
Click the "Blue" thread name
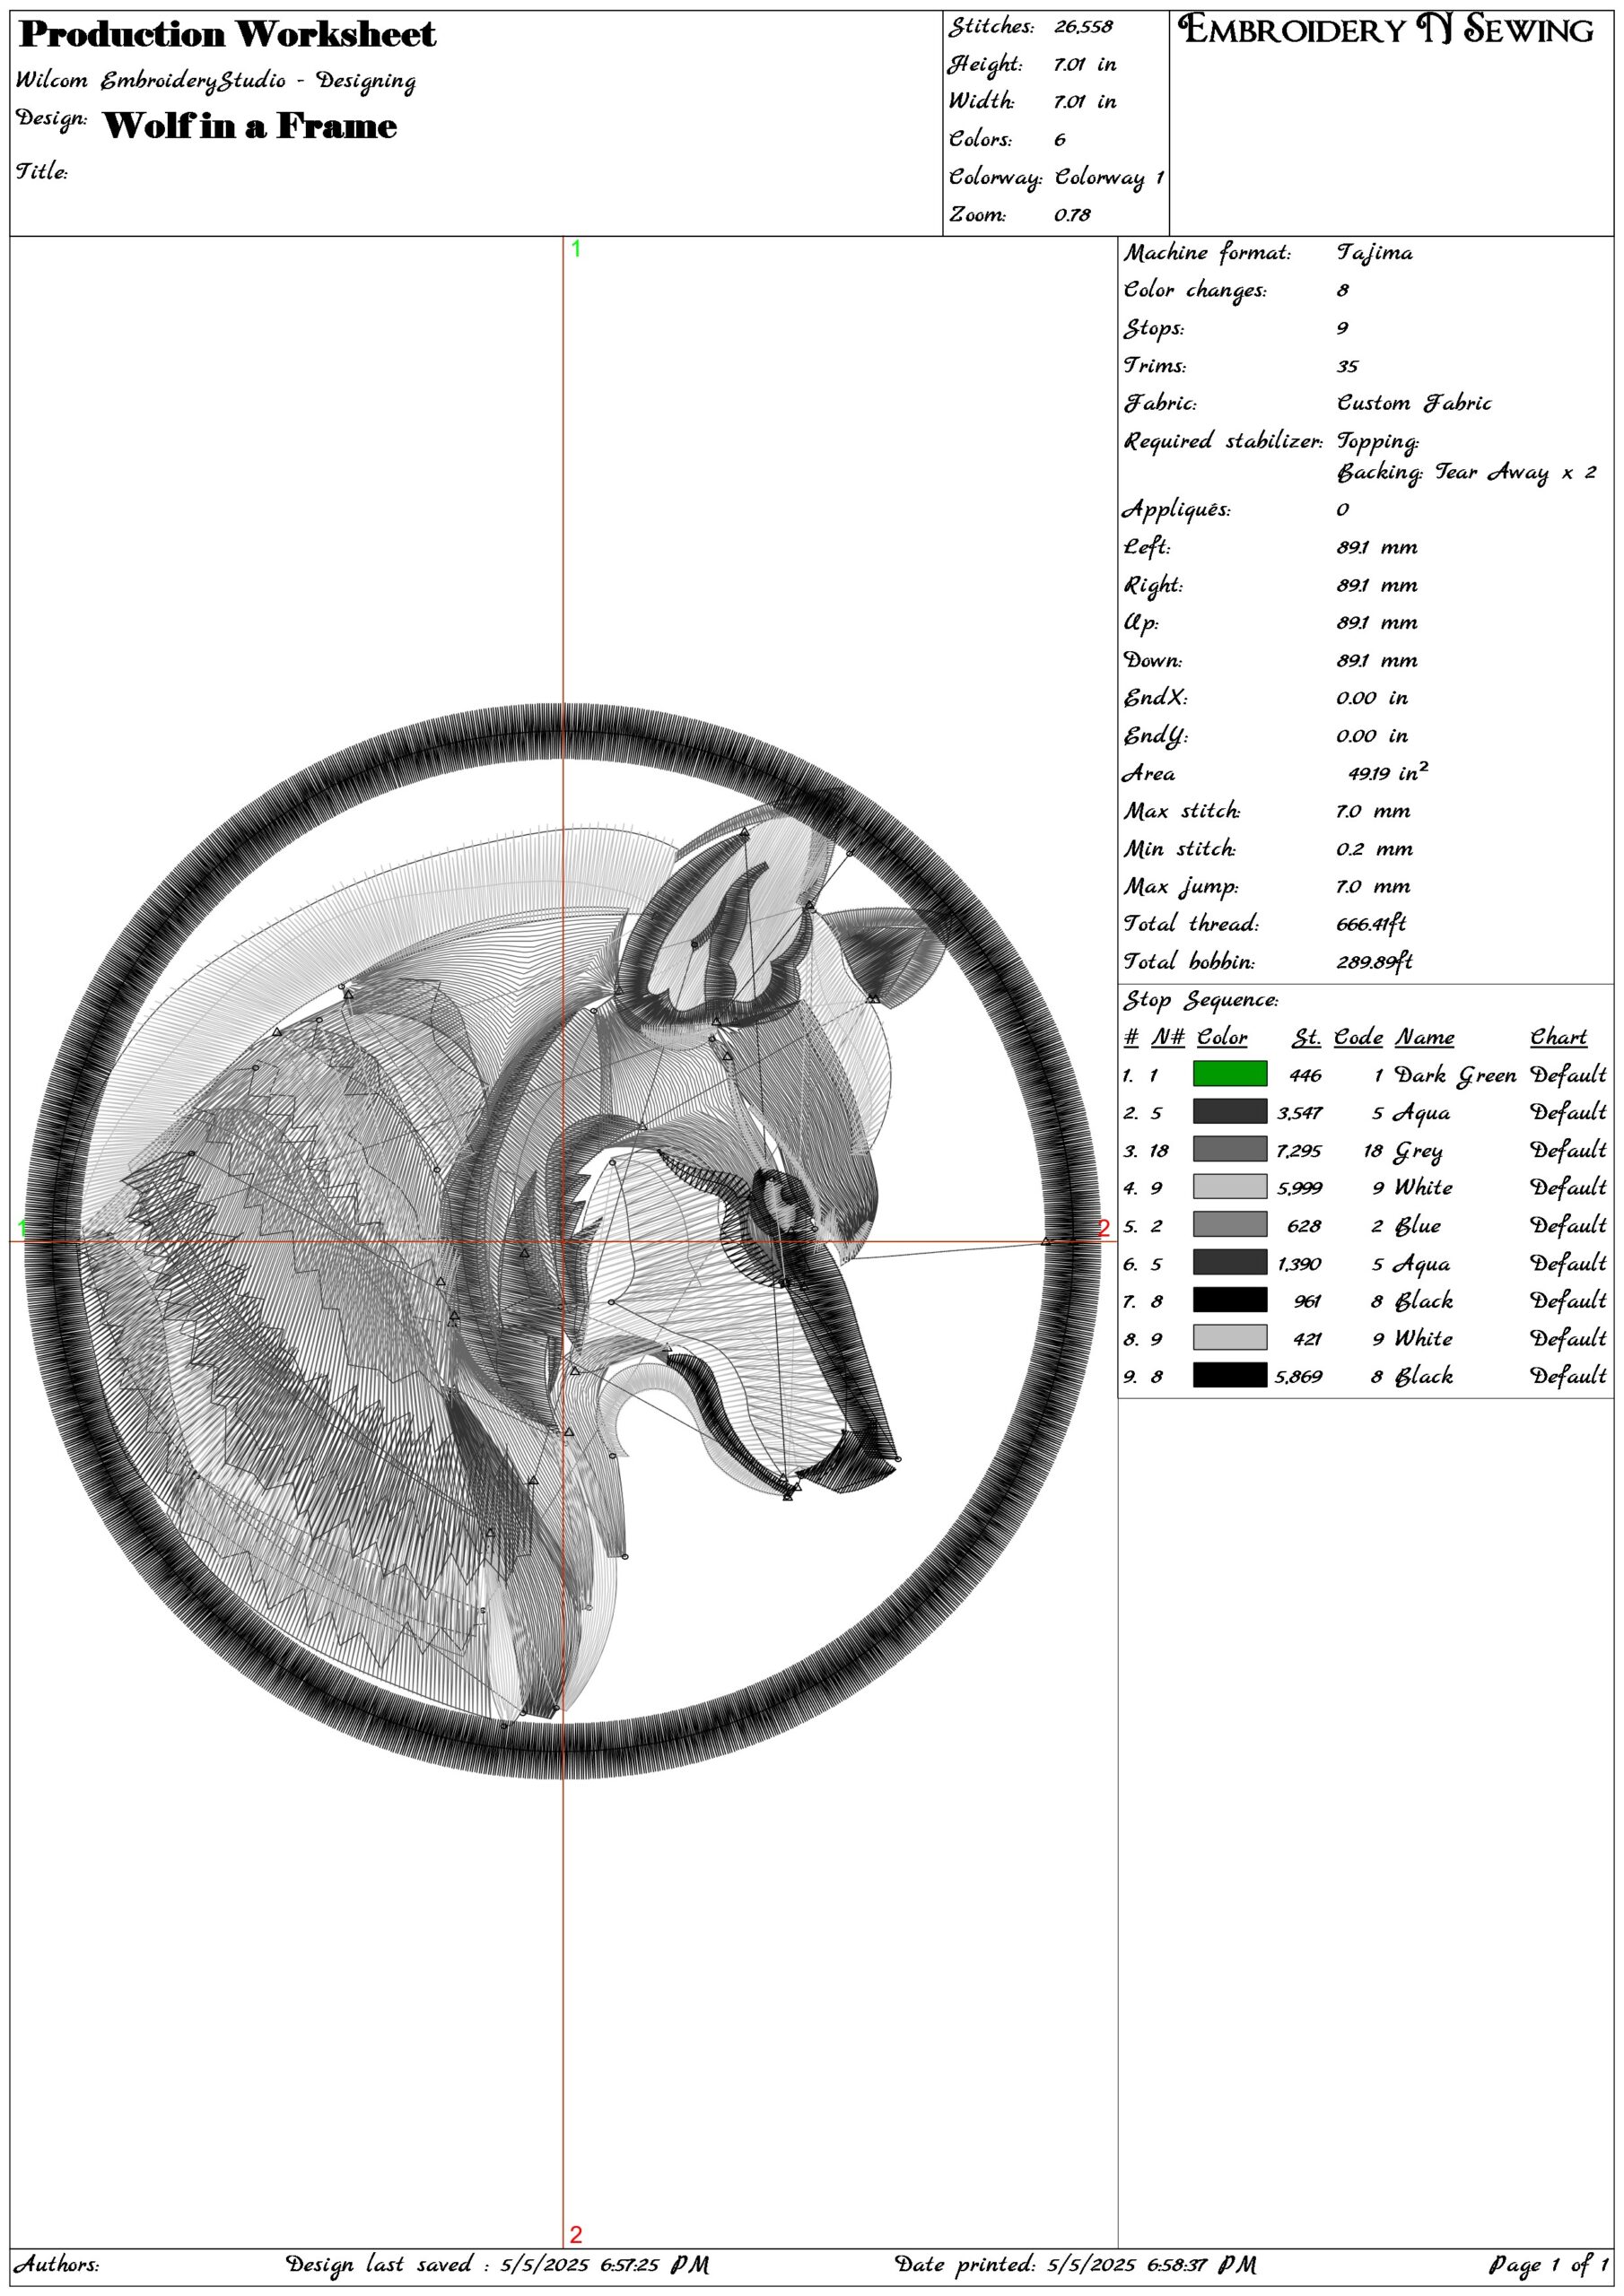(x=1418, y=1225)
